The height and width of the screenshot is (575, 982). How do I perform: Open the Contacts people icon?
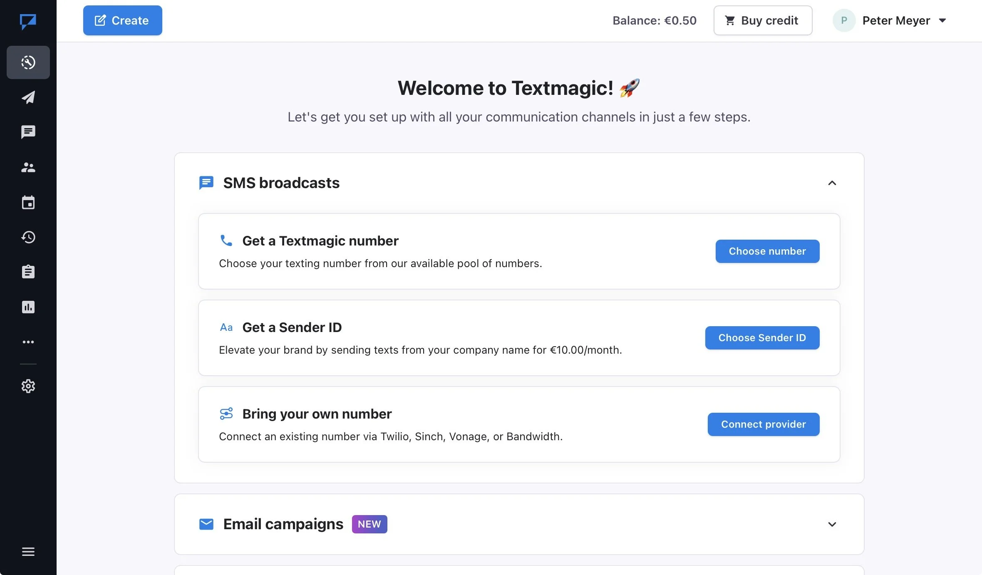pyautogui.click(x=28, y=167)
